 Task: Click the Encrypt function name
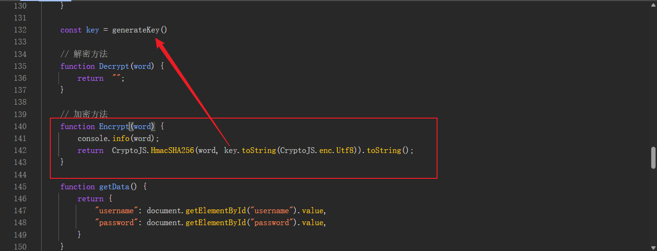tap(114, 126)
